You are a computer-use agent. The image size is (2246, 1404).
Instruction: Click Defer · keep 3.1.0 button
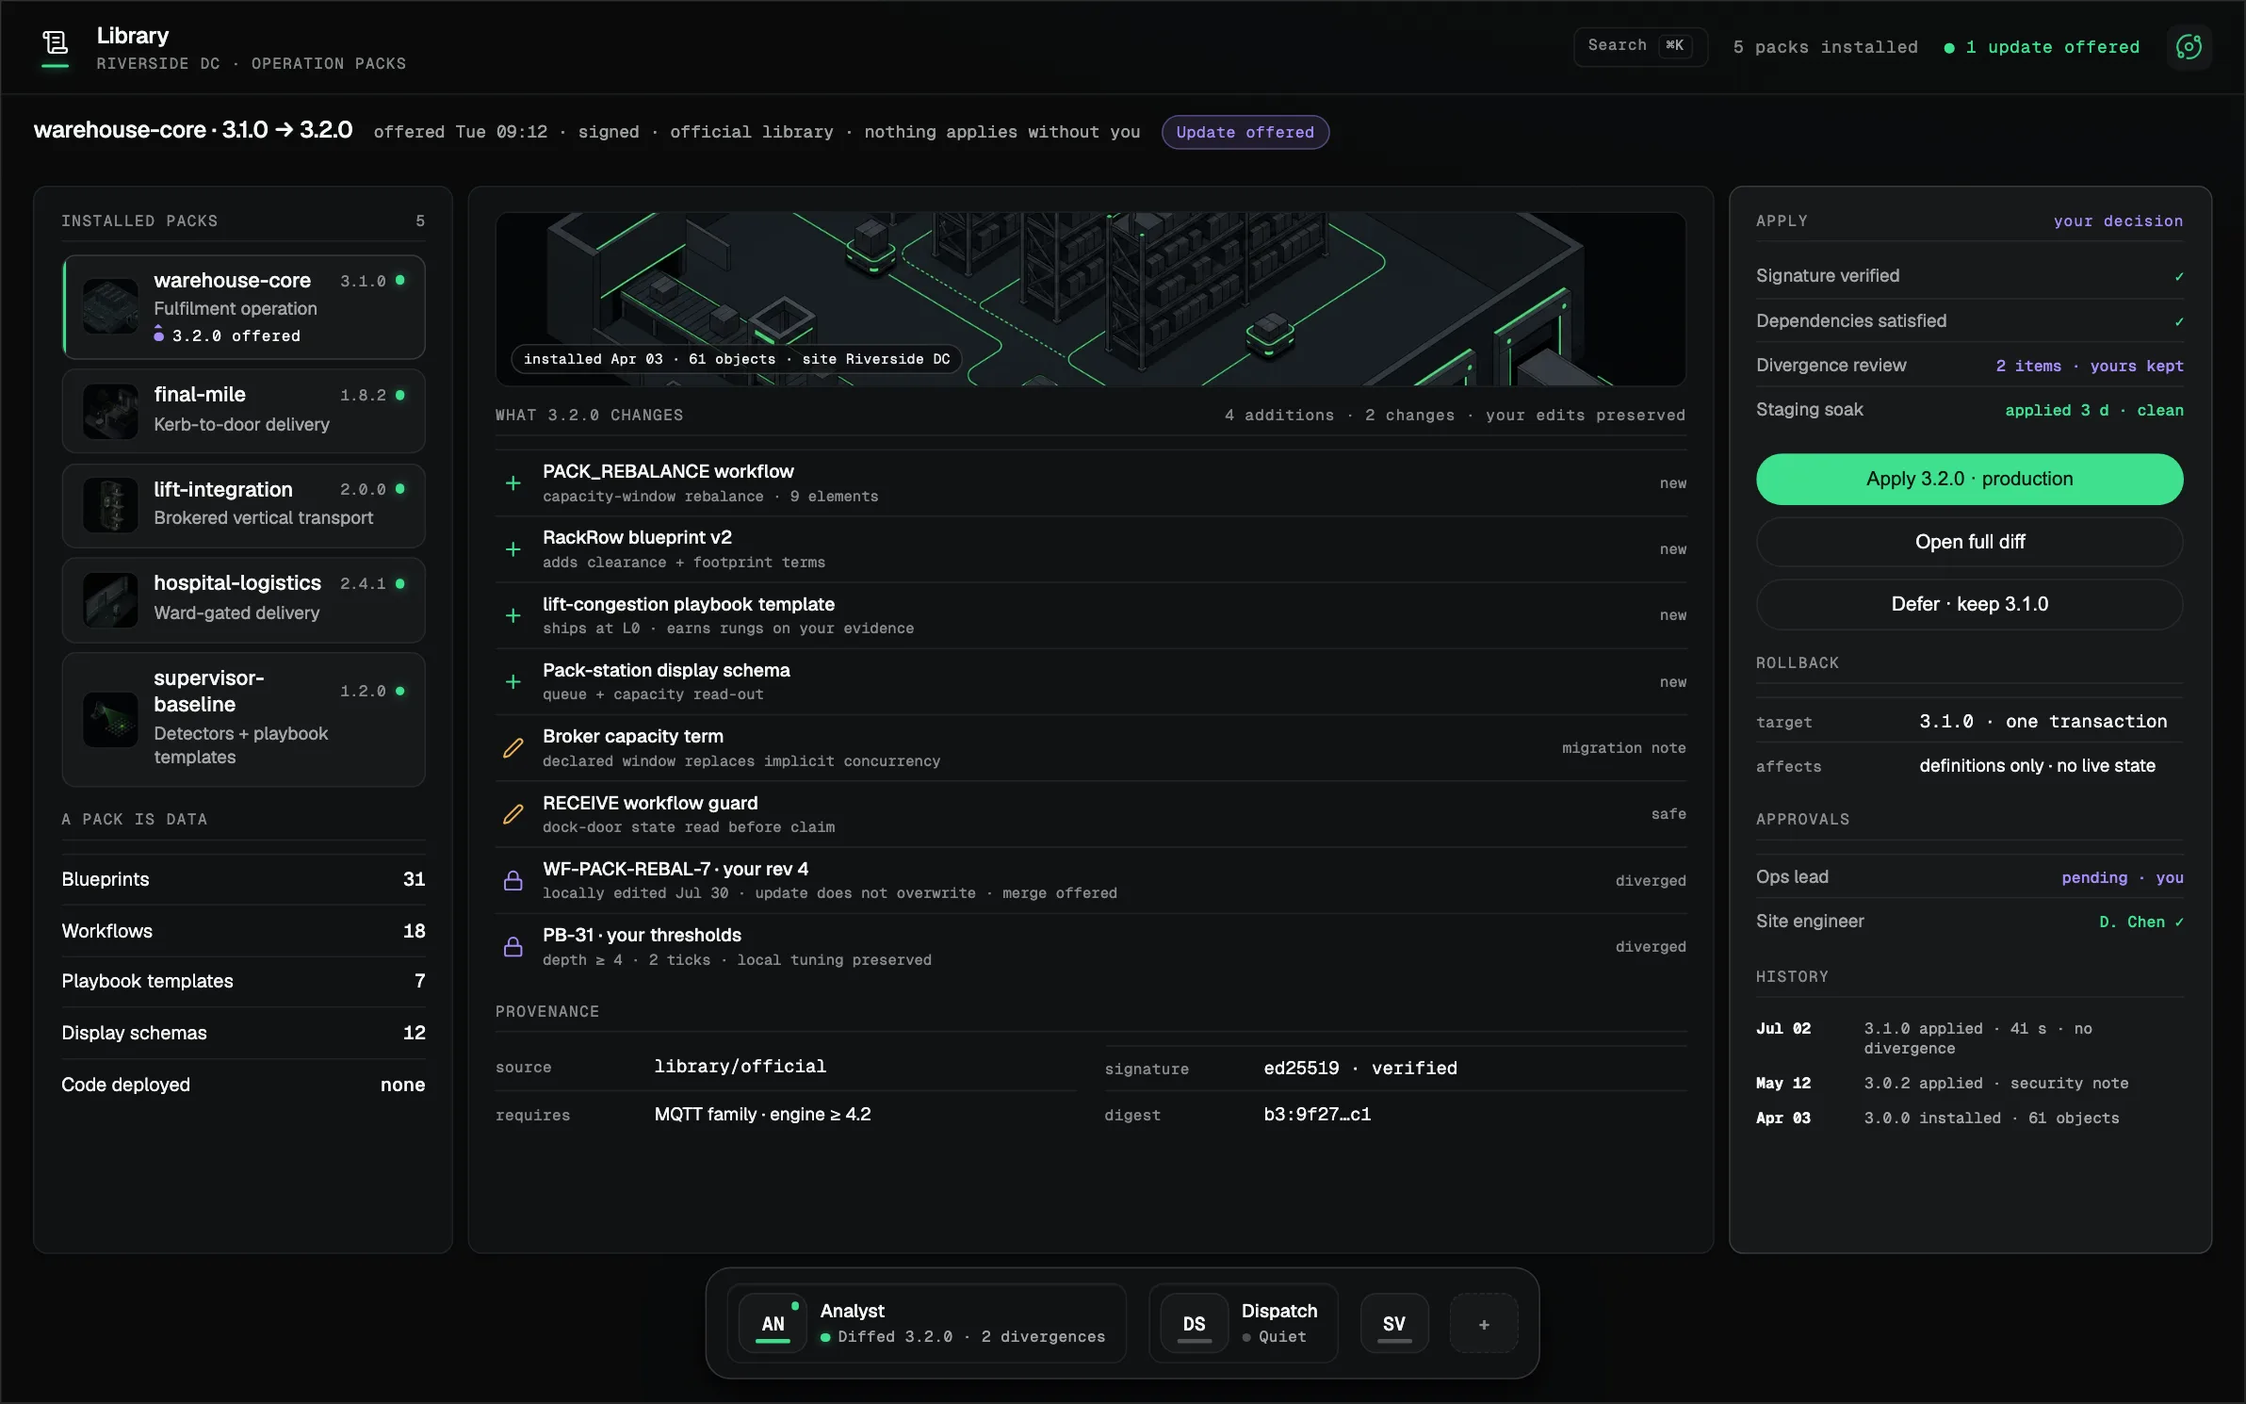point(1969,604)
